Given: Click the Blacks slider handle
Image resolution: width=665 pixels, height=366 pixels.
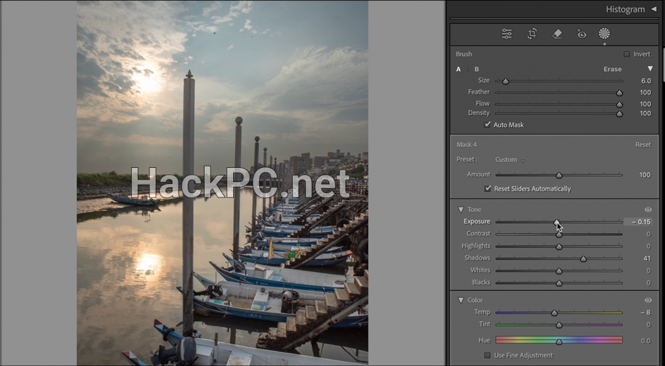Looking at the screenshot, I should (x=559, y=283).
